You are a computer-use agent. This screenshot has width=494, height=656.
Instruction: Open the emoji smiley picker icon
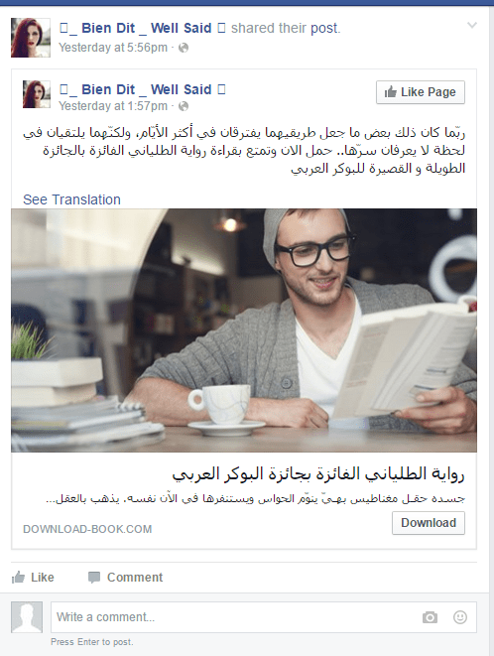460,617
